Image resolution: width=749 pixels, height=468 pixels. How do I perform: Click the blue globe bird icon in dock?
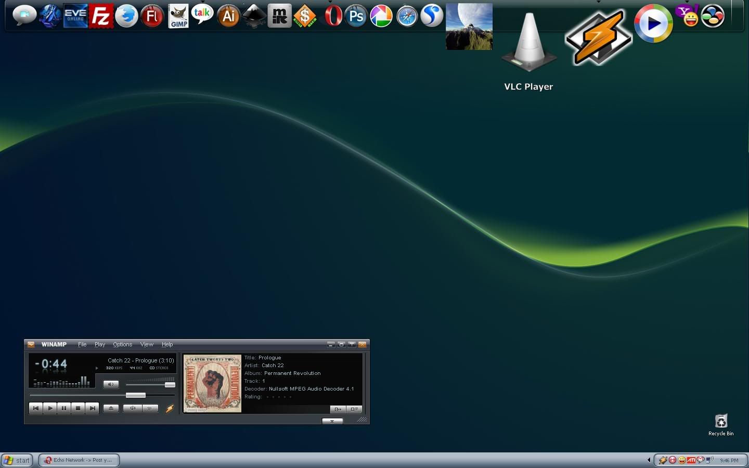point(126,16)
